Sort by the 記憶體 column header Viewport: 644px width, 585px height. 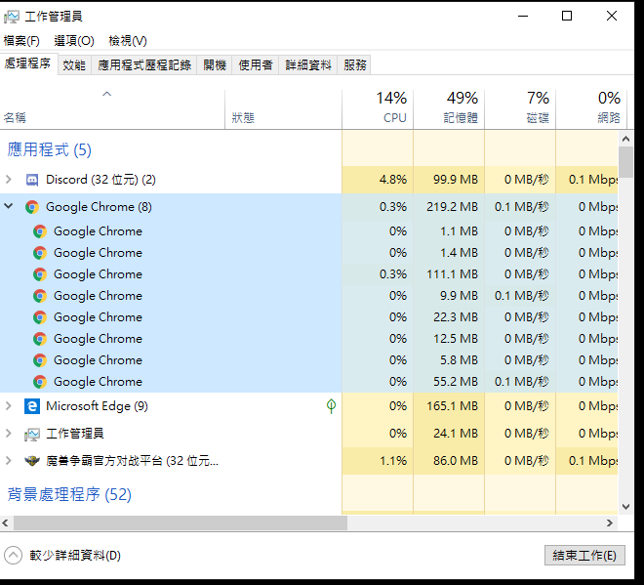pyautogui.click(x=449, y=109)
